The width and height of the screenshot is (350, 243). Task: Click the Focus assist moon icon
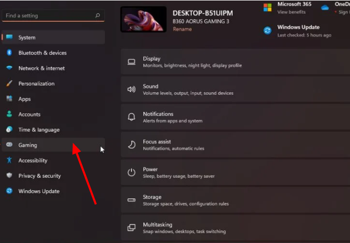click(x=131, y=145)
